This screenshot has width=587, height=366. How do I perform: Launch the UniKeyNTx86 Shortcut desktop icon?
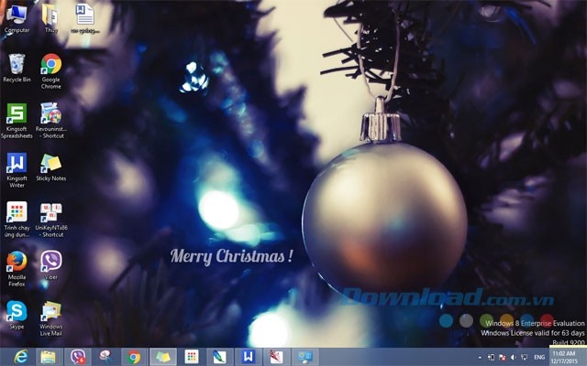(51, 220)
